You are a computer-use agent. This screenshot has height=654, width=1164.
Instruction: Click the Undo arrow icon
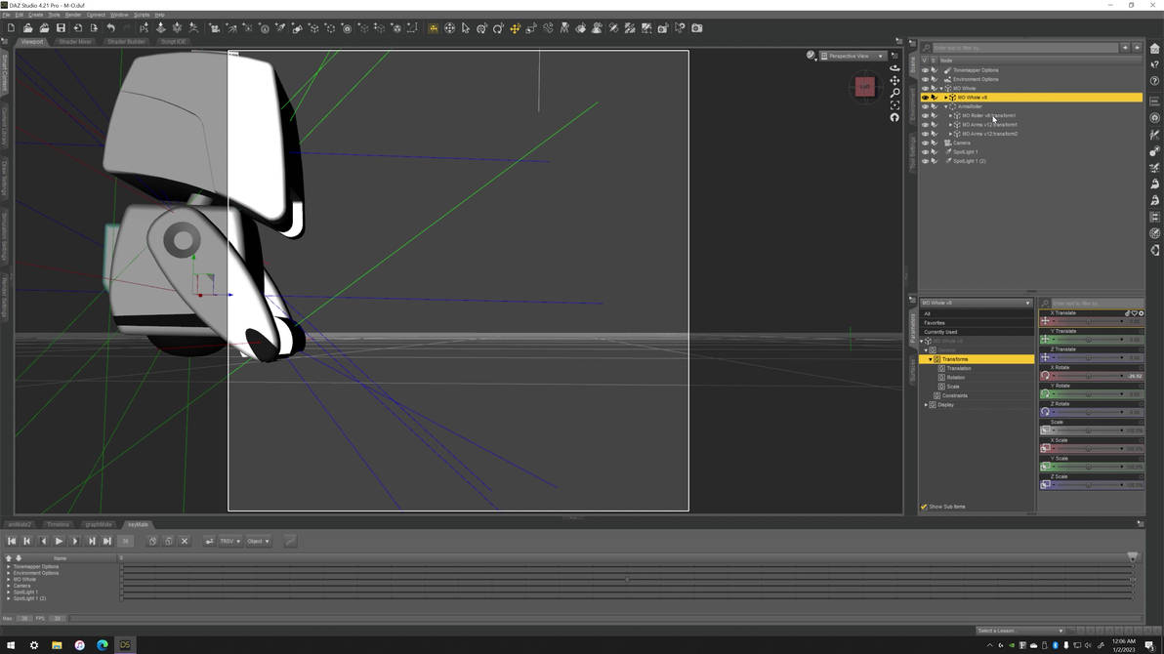110,28
